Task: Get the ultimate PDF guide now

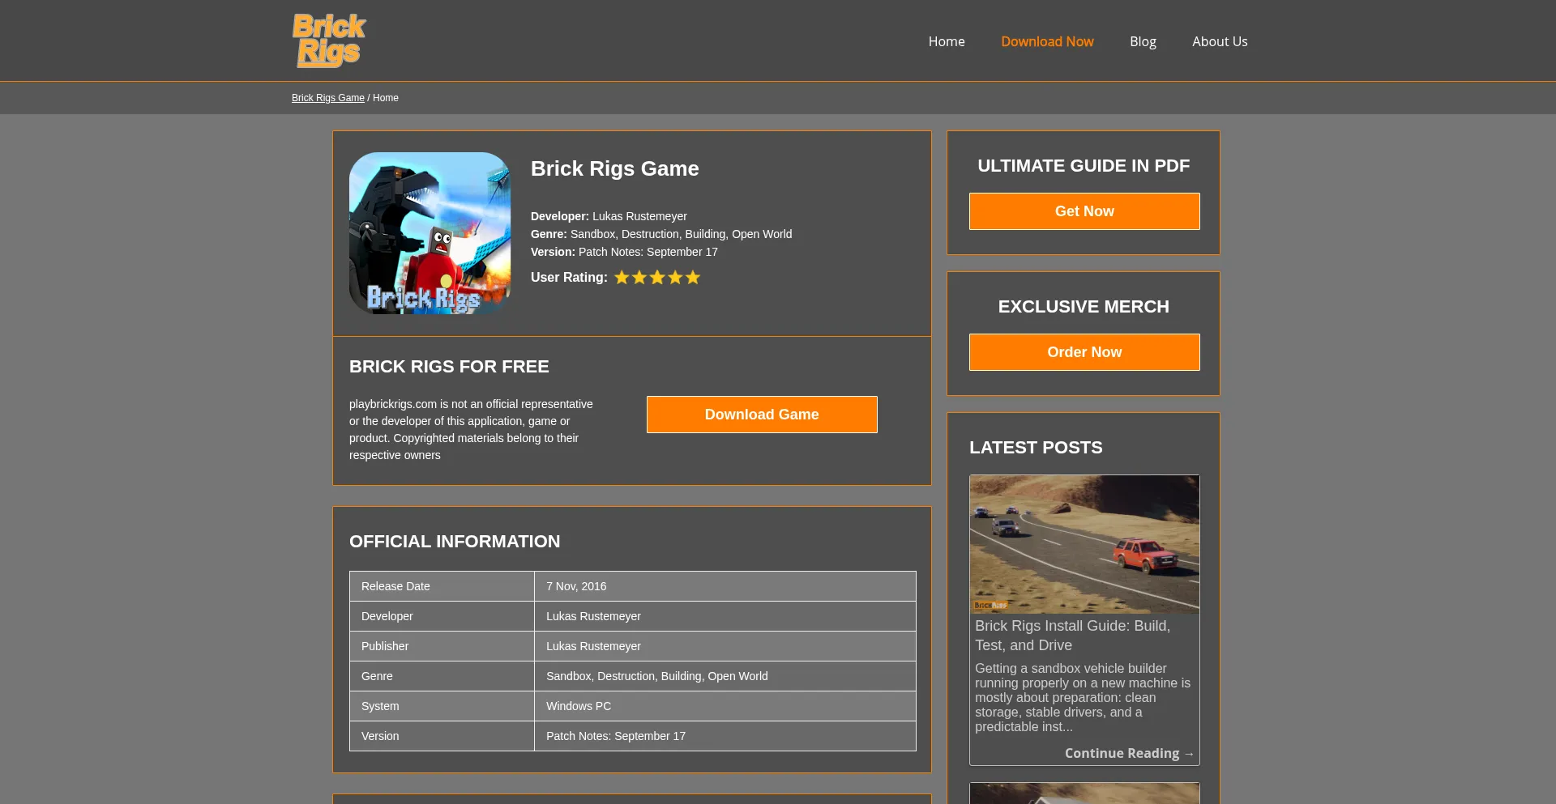Action: (x=1084, y=211)
